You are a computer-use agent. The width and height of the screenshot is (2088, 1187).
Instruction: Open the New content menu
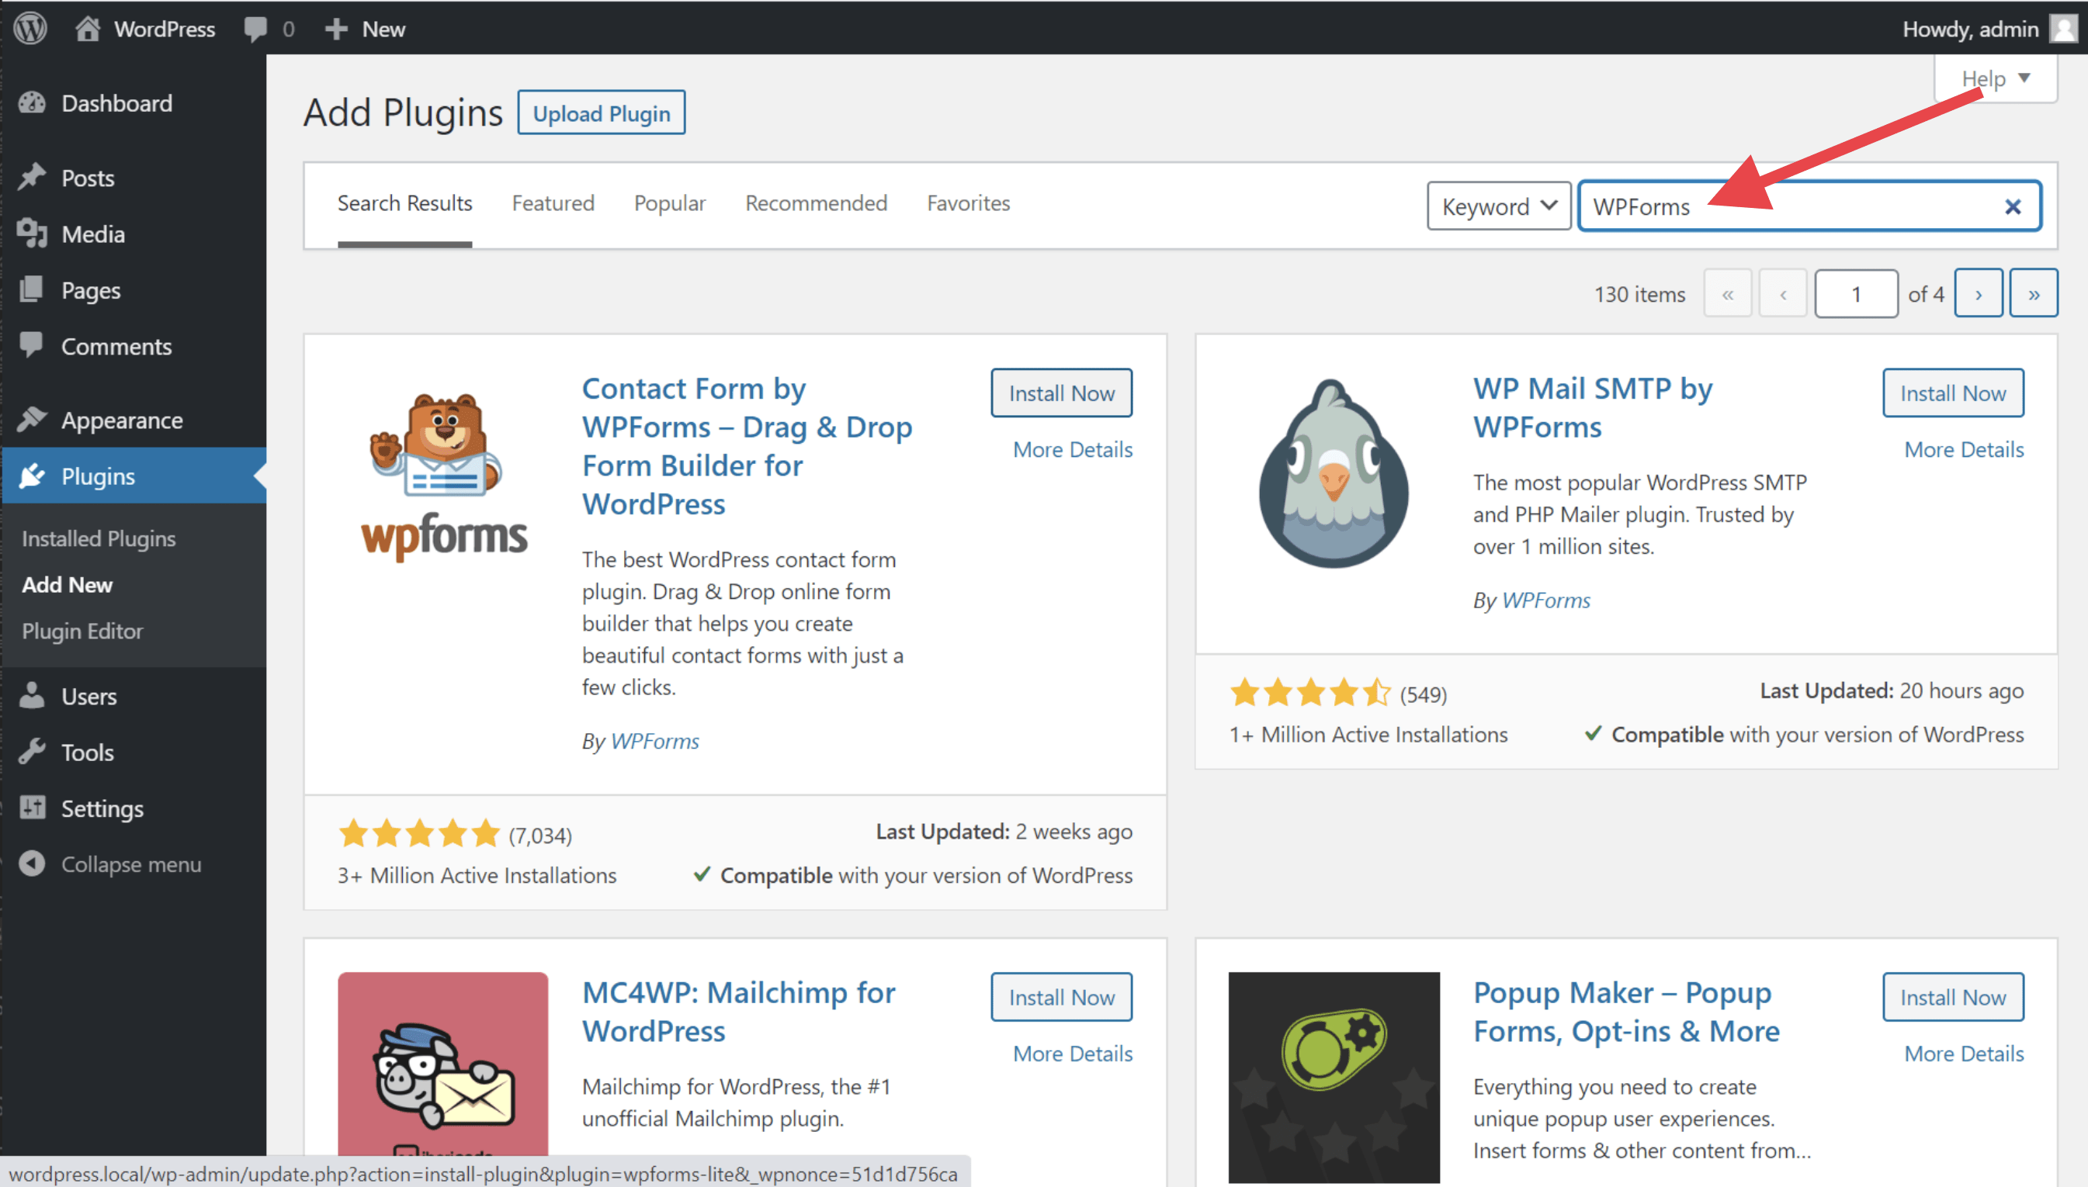(365, 29)
